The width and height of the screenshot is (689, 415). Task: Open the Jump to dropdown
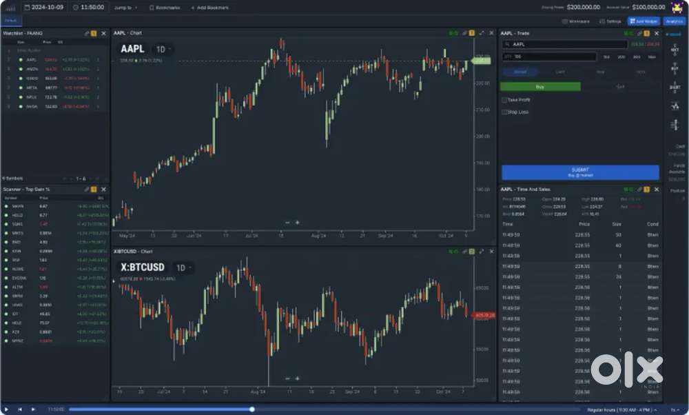pyautogui.click(x=125, y=8)
